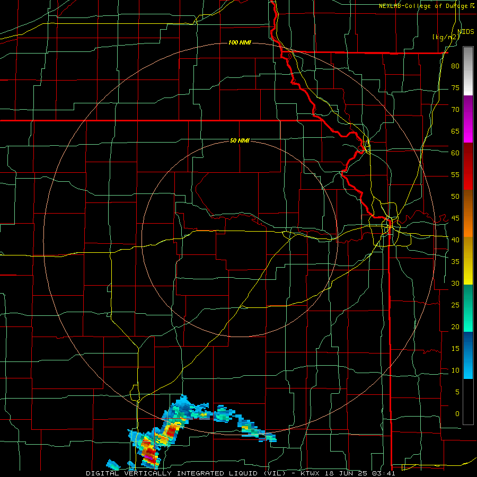Pick the dark red segment of the color bar
477x477 pixels.
tap(468, 166)
